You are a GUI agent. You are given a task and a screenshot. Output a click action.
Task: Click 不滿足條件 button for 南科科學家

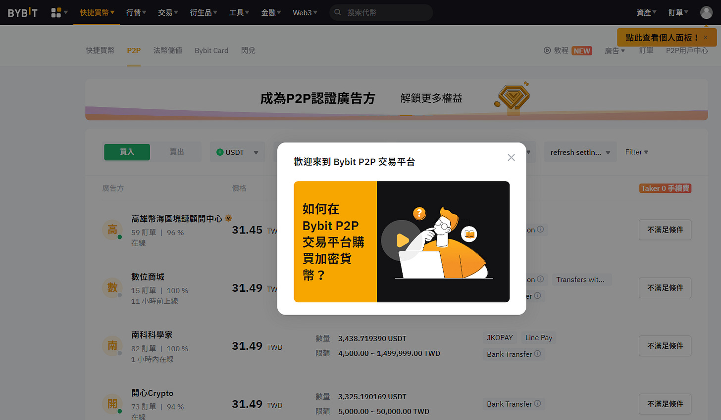[665, 346]
